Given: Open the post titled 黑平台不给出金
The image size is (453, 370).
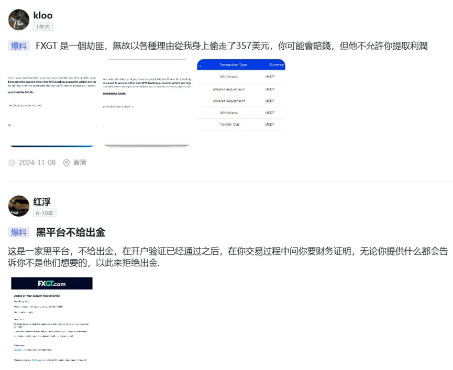Looking at the screenshot, I should pyautogui.click(x=71, y=232).
